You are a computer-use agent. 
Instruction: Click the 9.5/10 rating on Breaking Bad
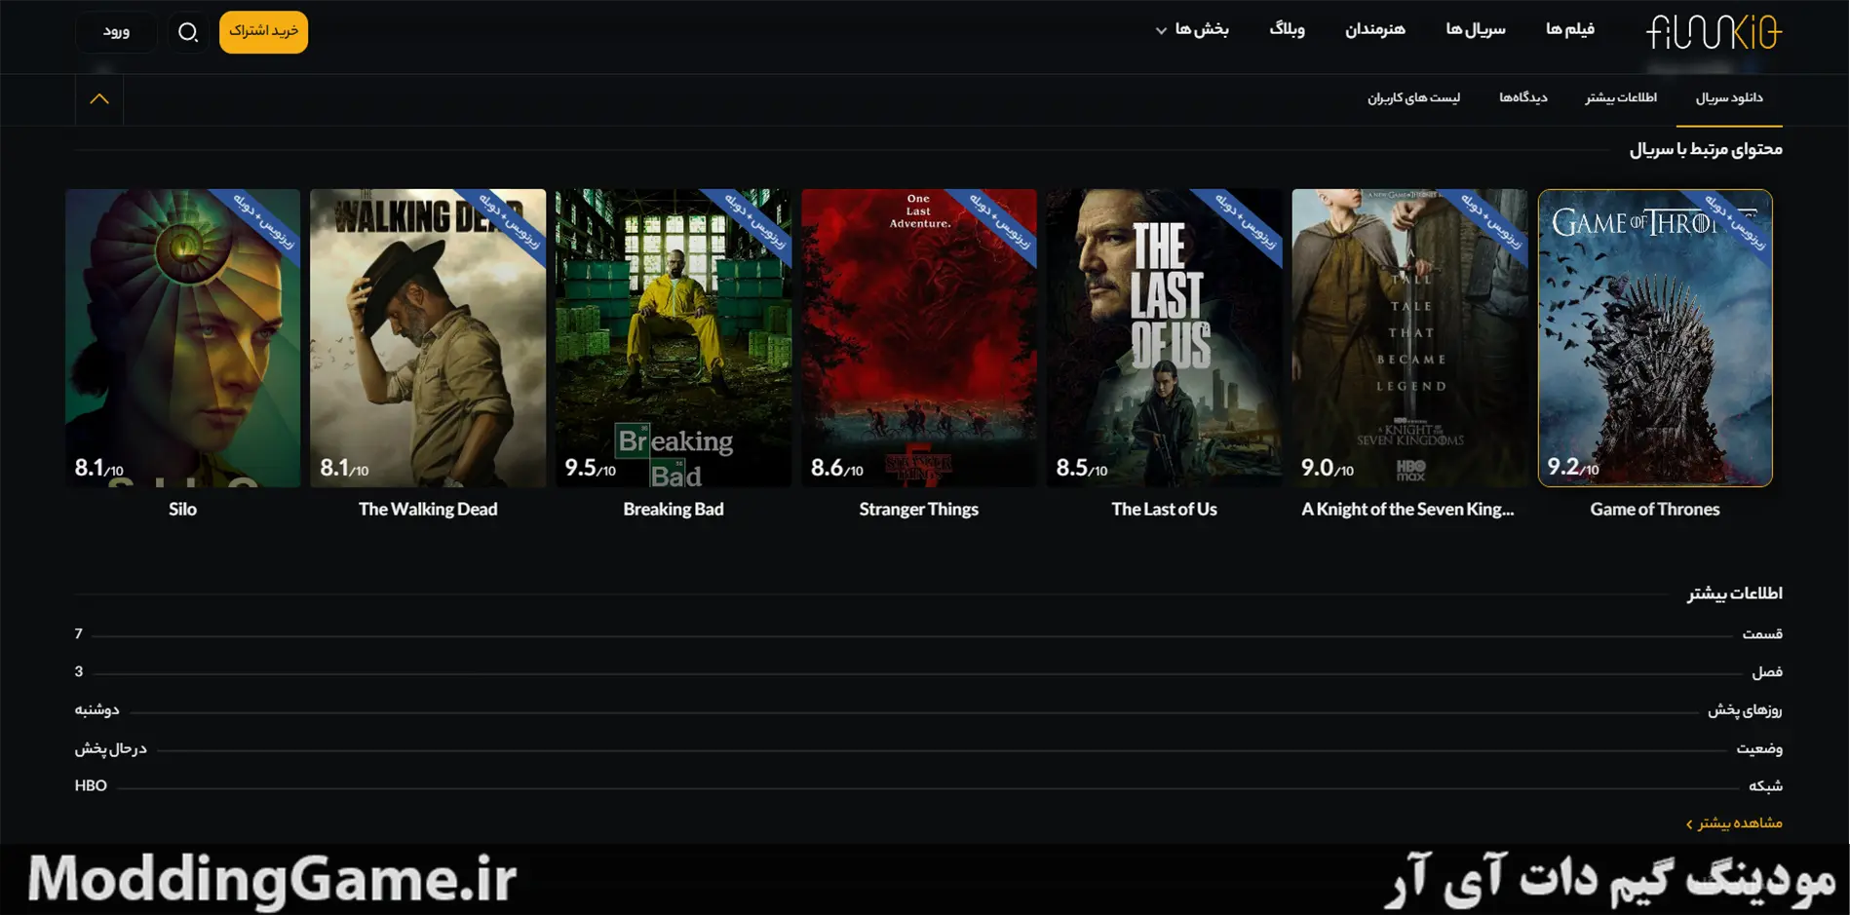(591, 469)
